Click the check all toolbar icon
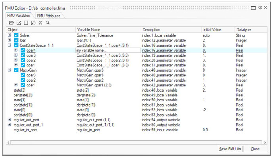The width and height of the screenshot is (272, 158). [x=19, y=23]
